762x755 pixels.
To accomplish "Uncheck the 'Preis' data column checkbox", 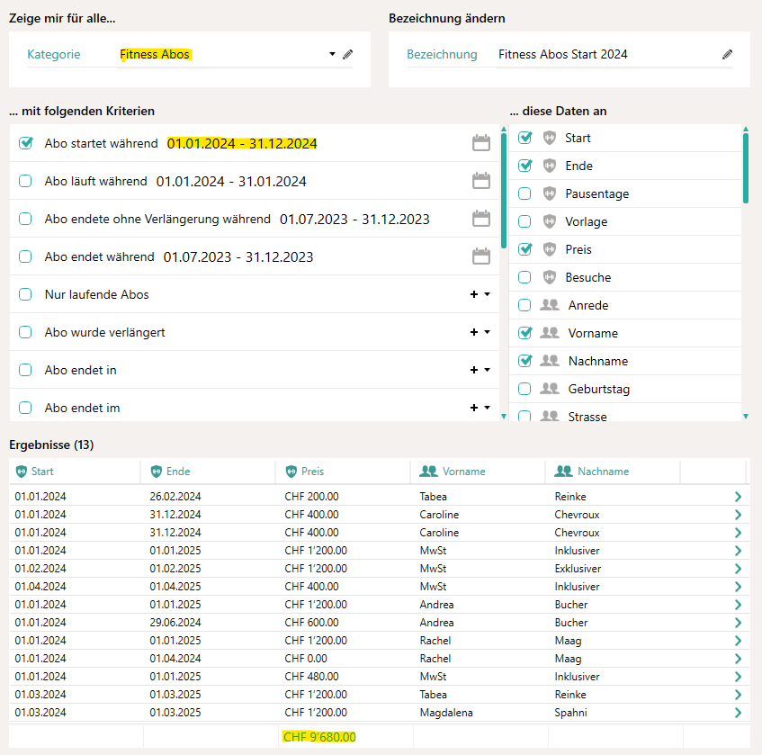I will 524,249.
